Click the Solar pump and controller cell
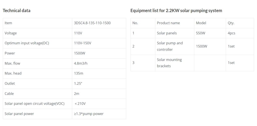257x126 pixels. pos(175,46)
